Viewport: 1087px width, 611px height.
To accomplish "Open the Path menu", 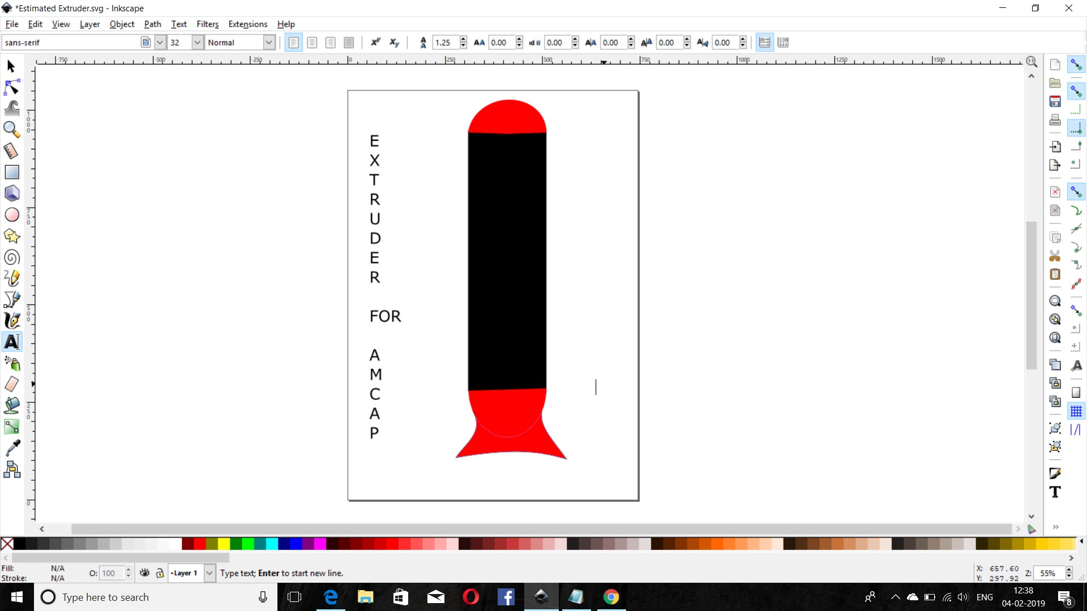I will tap(152, 24).
